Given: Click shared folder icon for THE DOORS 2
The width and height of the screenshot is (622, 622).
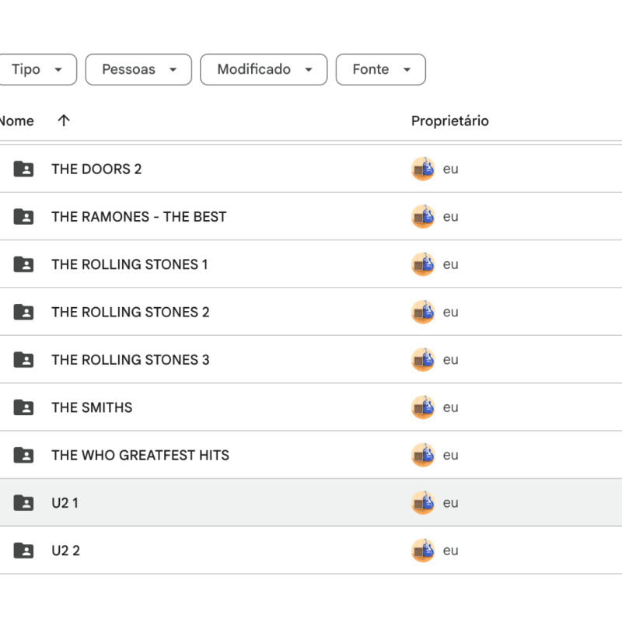Looking at the screenshot, I should pyautogui.click(x=24, y=169).
